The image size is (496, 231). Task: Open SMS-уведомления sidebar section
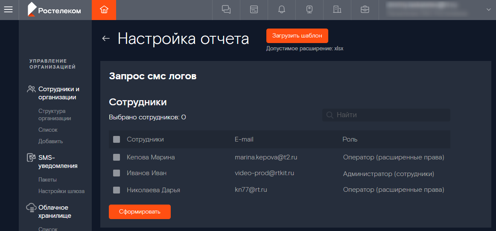click(58, 162)
